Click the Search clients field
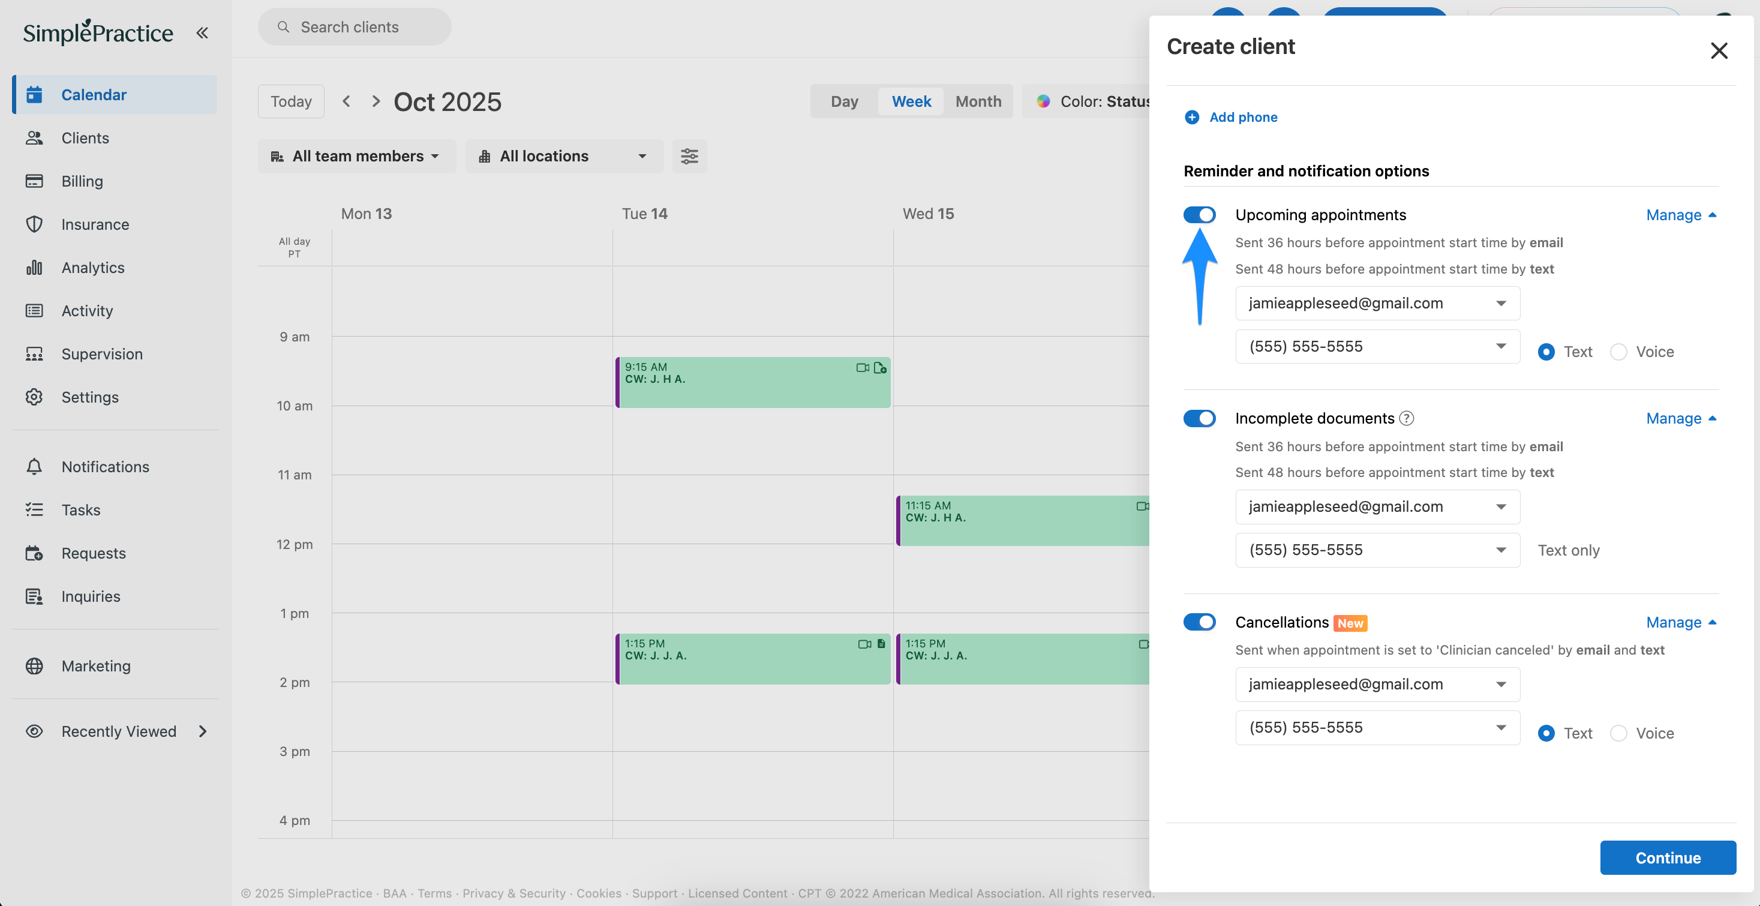Image resolution: width=1760 pixels, height=906 pixels. click(355, 26)
